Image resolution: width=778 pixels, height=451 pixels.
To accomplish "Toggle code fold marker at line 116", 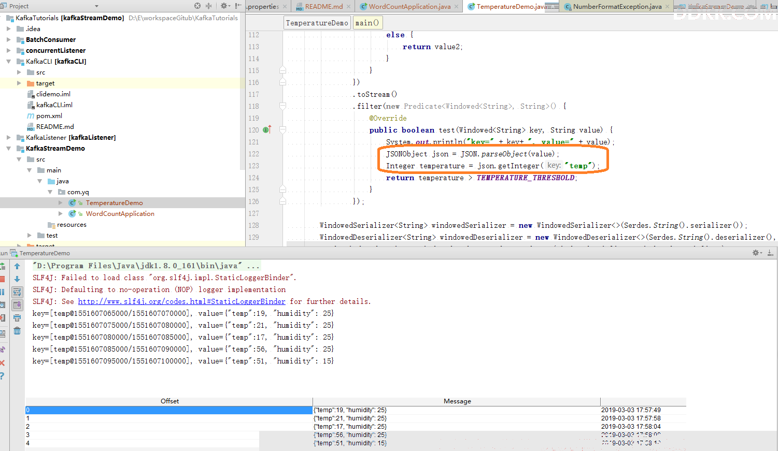I will [282, 81].
